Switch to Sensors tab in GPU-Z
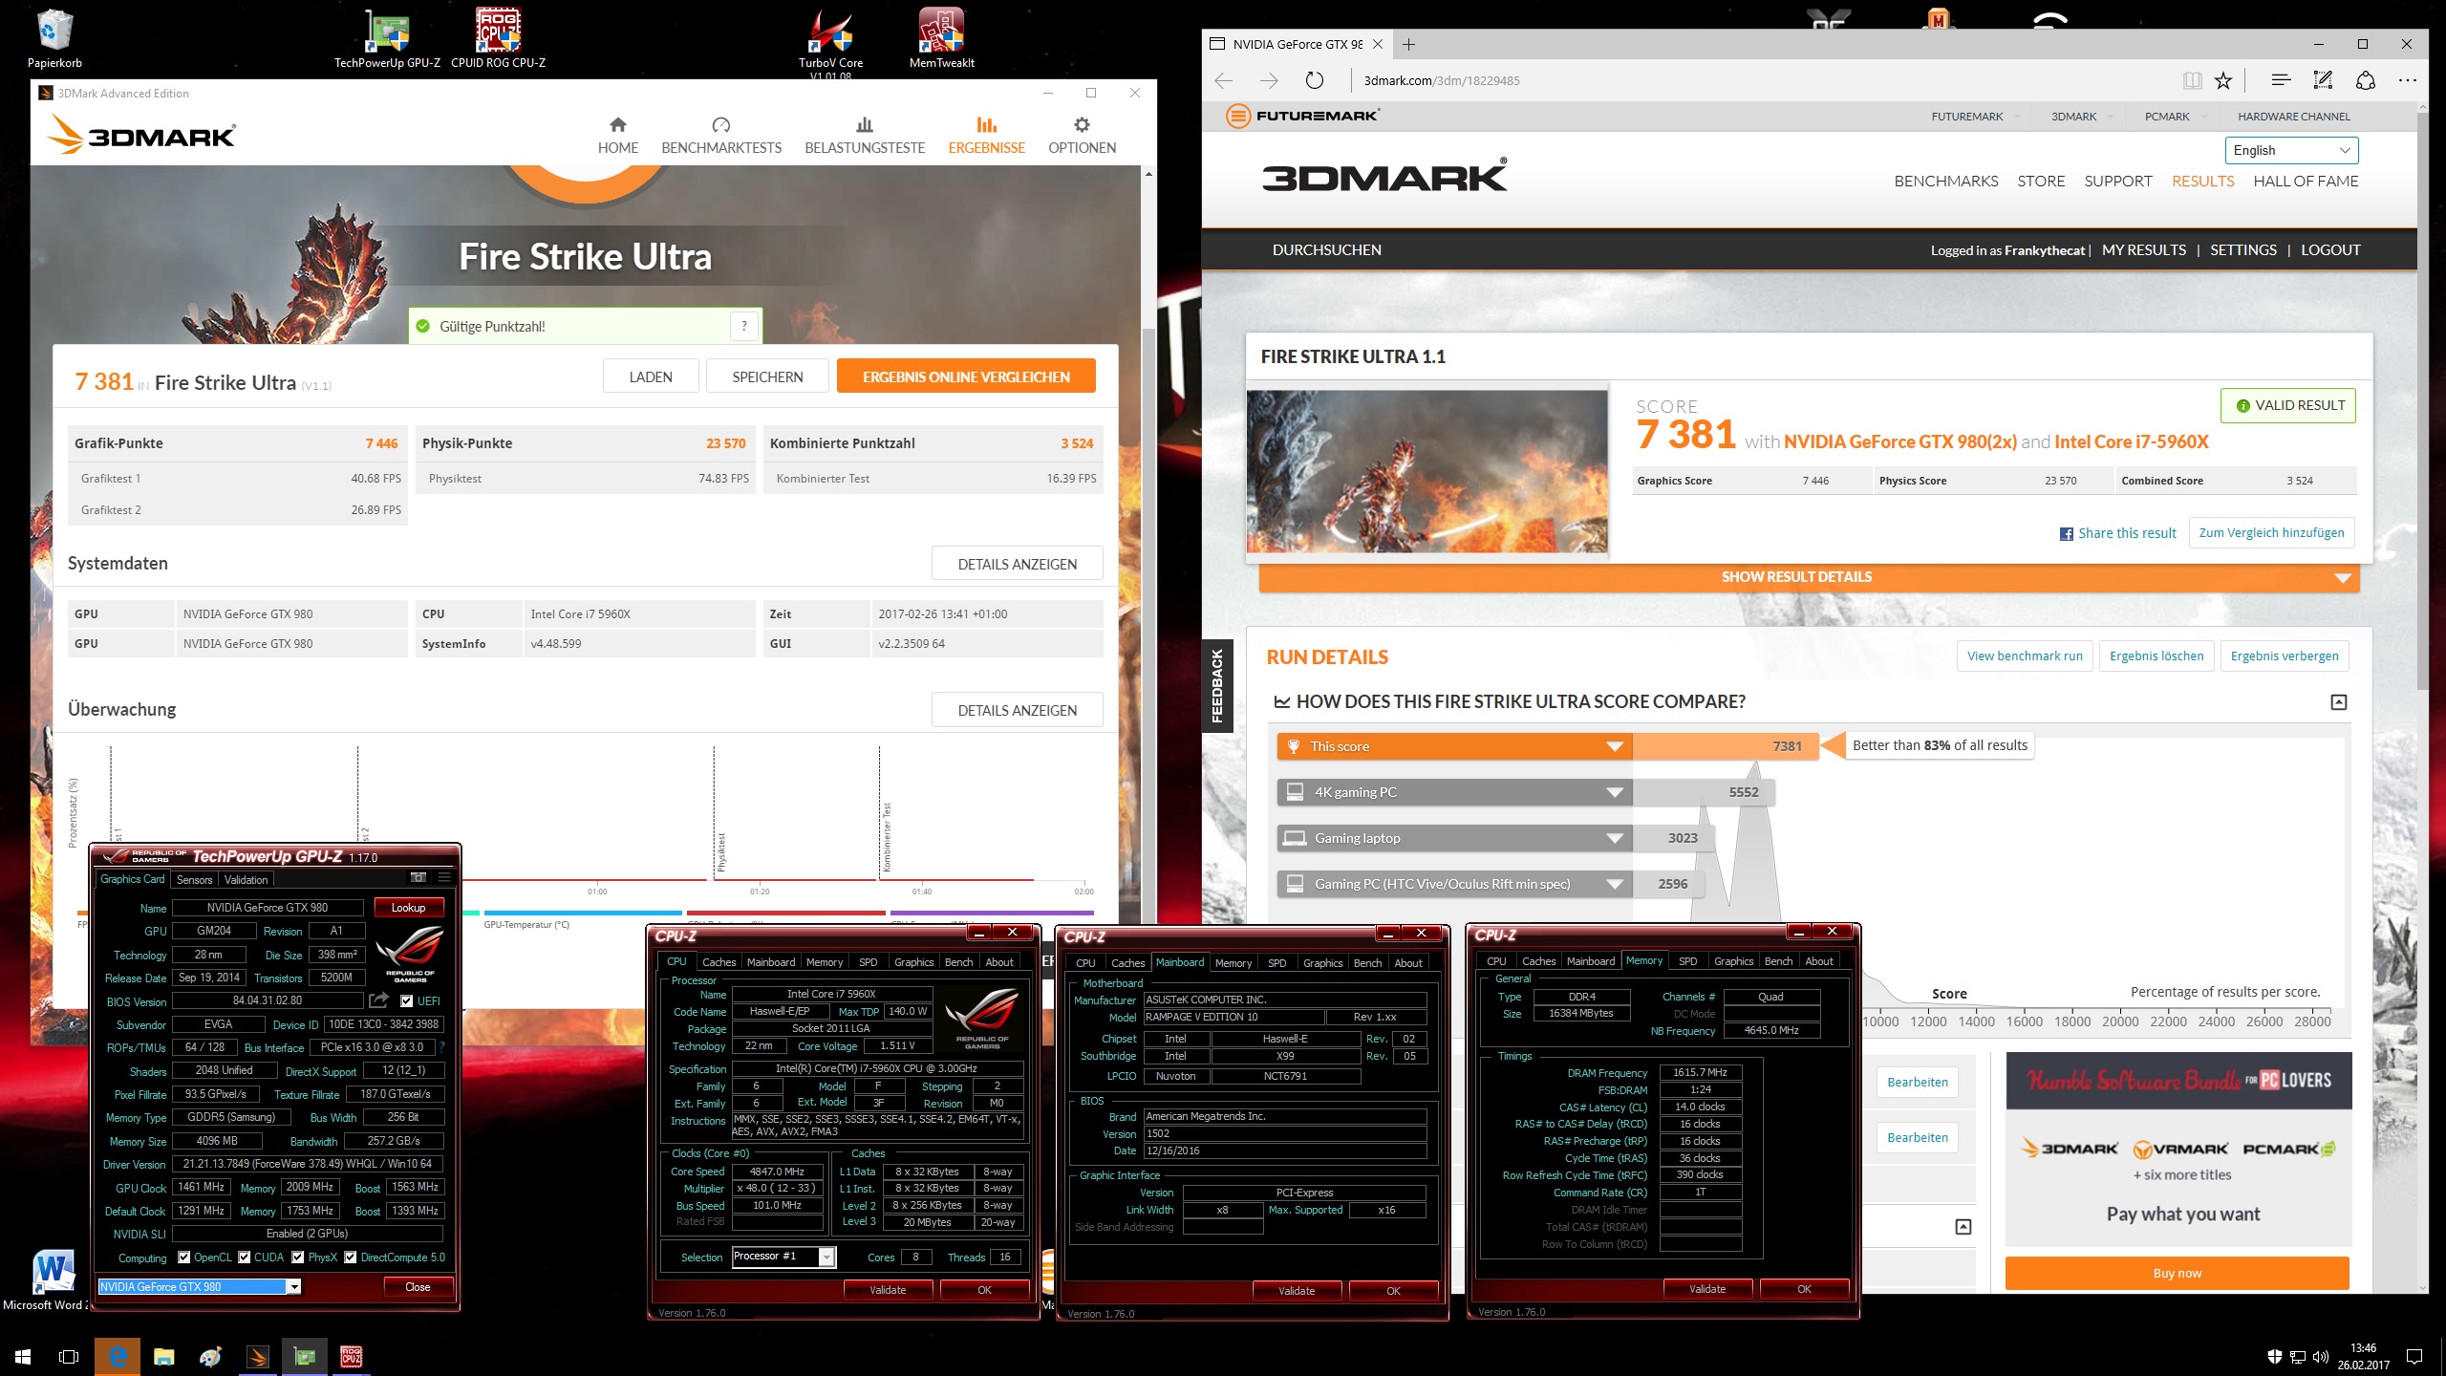Viewport: 2446px width, 1376px height. coord(194,879)
